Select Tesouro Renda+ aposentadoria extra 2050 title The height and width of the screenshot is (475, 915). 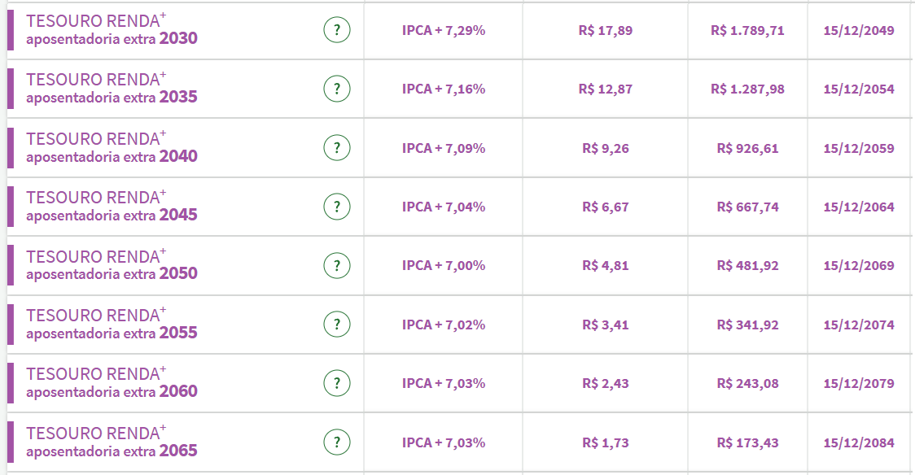click(112, 265)
